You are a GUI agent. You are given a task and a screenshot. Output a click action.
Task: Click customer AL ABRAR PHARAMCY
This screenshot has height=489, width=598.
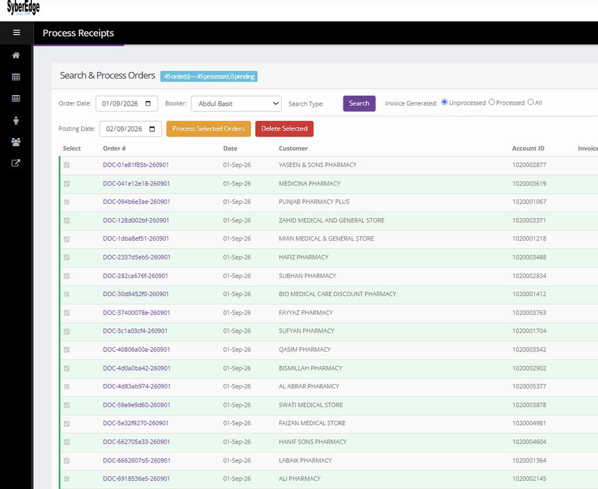click(x=308, y=387)
